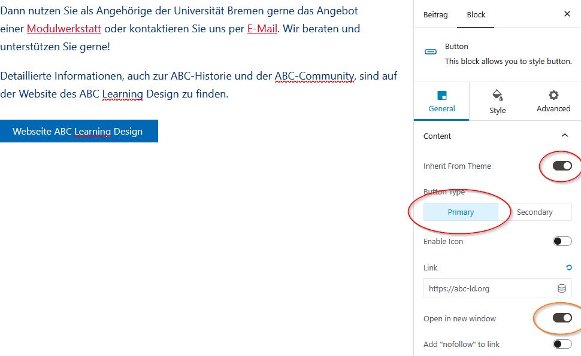Image resolution: width=581 pixels, height=356 pixels.
Task: Click the Button block icon
Action: coord(431,52)
